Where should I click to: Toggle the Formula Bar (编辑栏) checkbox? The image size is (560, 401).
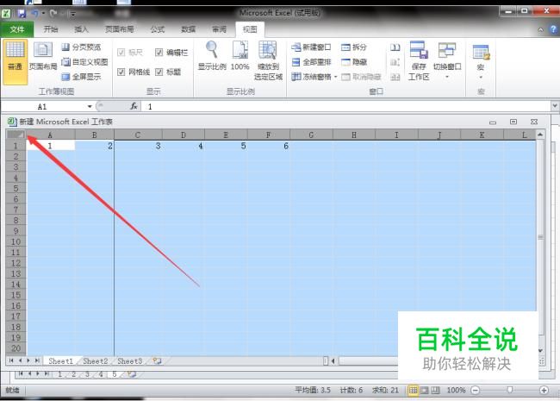point(159,53)
